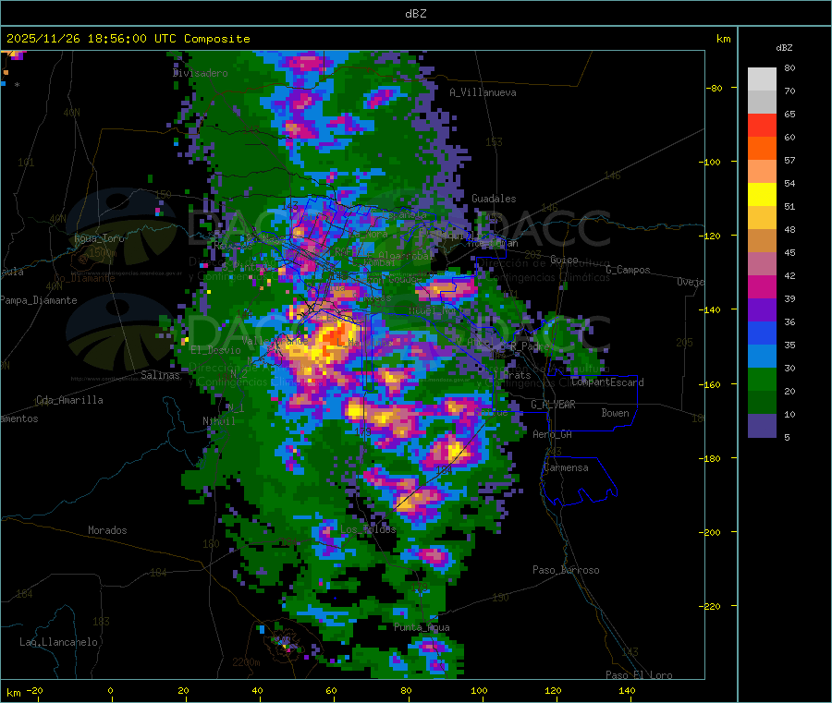Click the Paso_Barroso map label
Viewport: 832px width, 703px height.
(x=566, y=571)
